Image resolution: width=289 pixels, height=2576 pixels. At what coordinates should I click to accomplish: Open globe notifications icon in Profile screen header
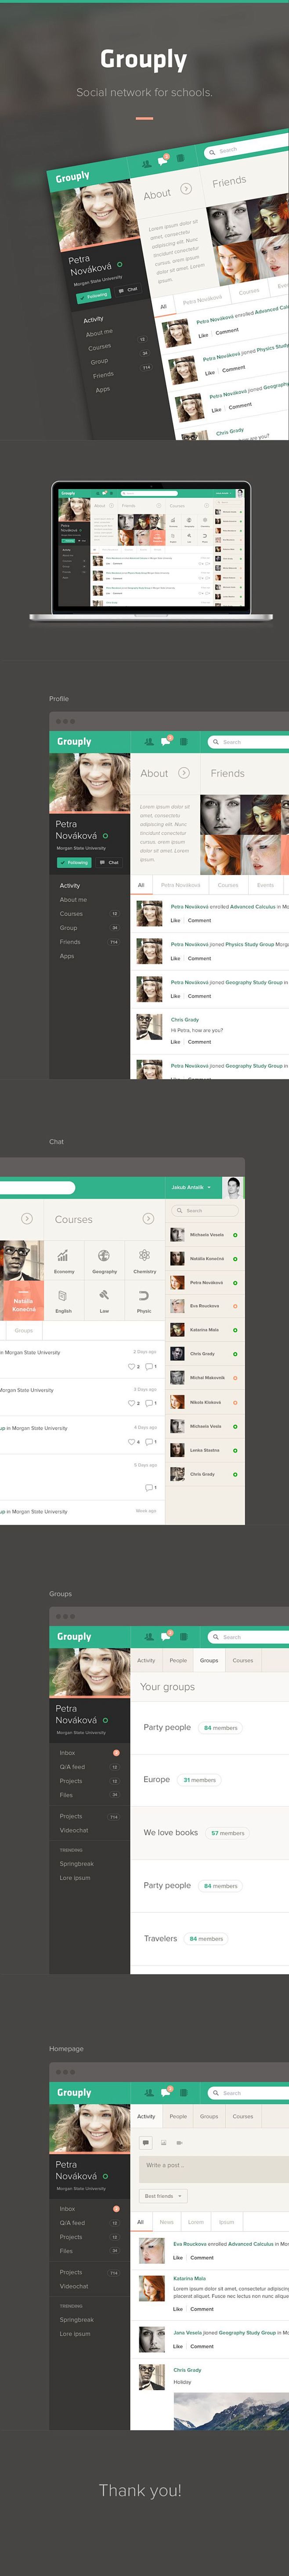pos(183,742)
